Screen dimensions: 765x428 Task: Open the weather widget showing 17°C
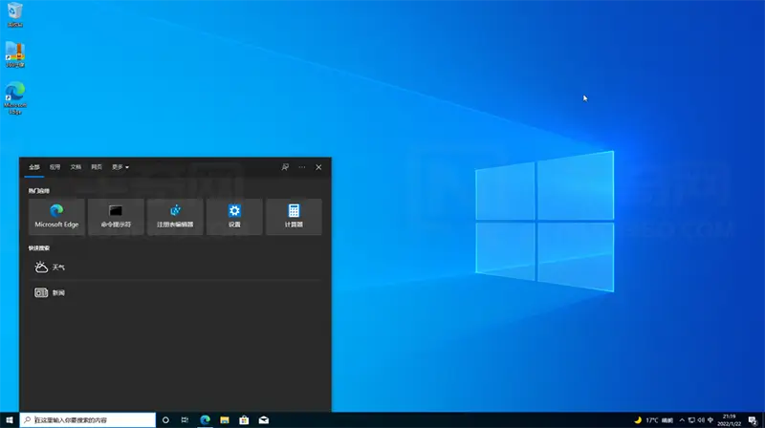click(654, 420)
